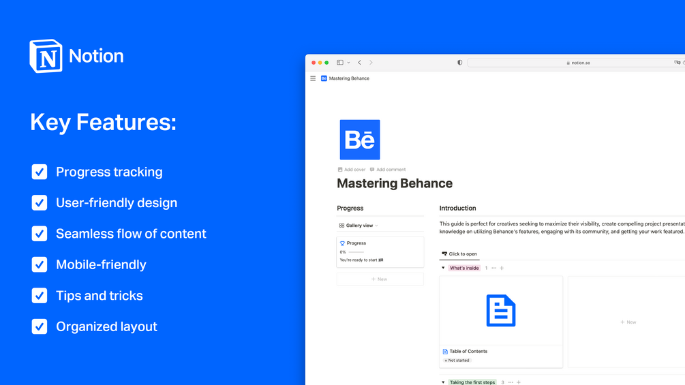Open the sidebar dropdown chevron in browser toolbar
This screenshot has height=385, width=685.
click(348, 63)
